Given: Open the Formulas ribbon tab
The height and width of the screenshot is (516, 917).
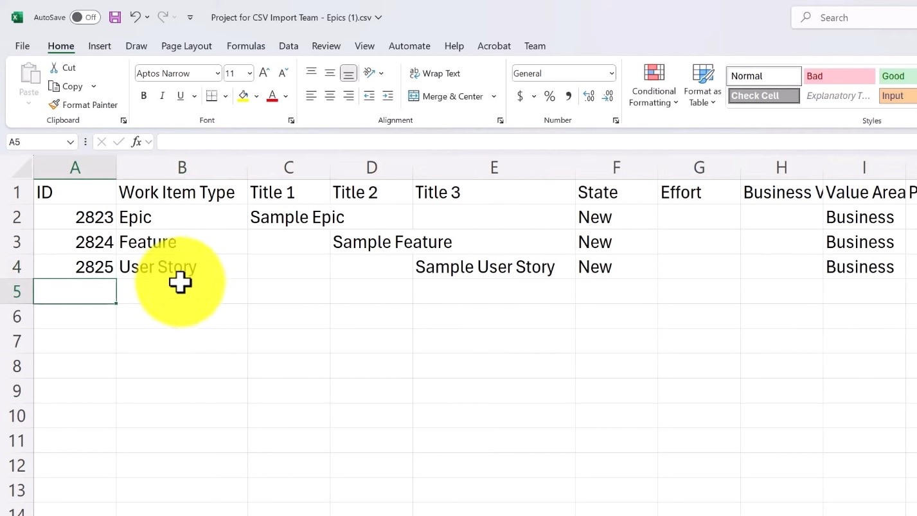Looking at the screenshot, I should point(245,46).
